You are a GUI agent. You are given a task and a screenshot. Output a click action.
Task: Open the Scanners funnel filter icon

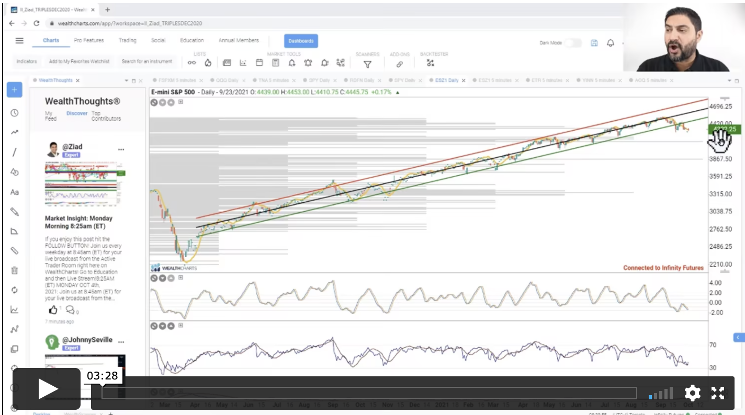coord(367,64)
